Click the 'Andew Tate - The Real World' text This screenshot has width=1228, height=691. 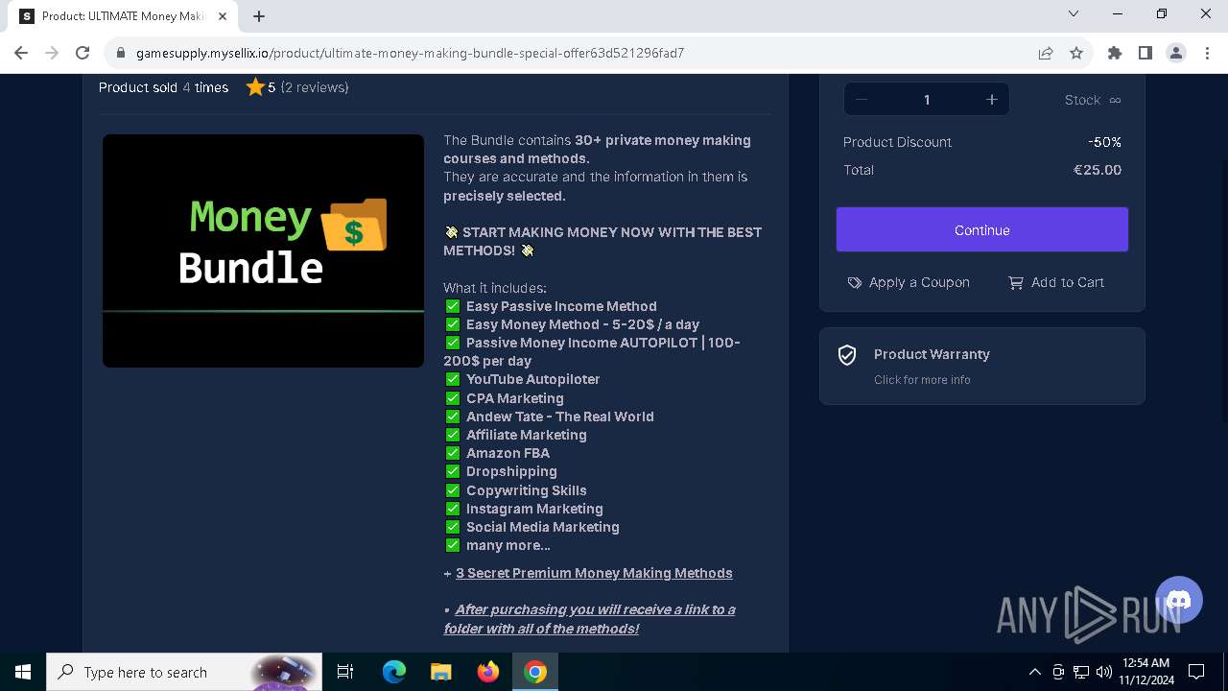coord(560,417)
